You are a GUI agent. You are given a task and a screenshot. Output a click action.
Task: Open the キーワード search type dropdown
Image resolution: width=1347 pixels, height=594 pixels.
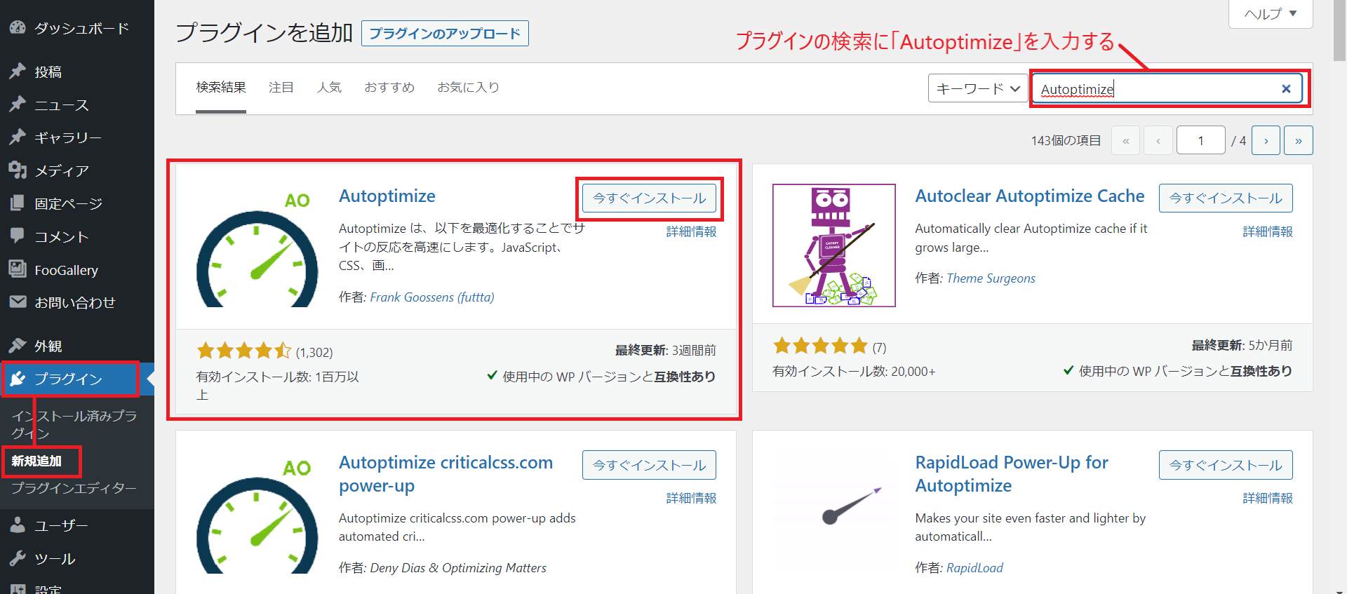point(978,88)
